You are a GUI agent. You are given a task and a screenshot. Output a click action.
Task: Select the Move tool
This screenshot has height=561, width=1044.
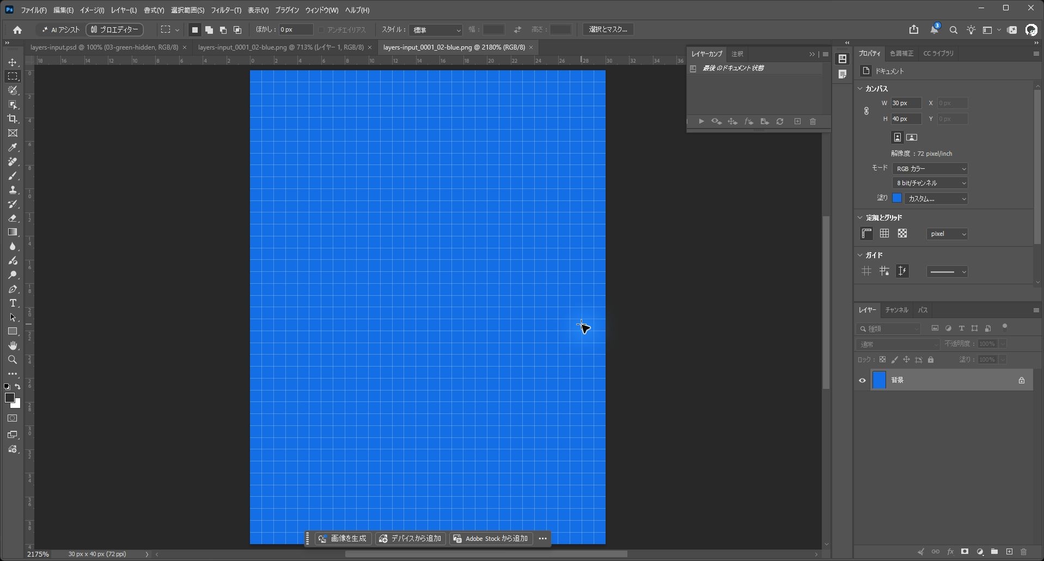13,62
